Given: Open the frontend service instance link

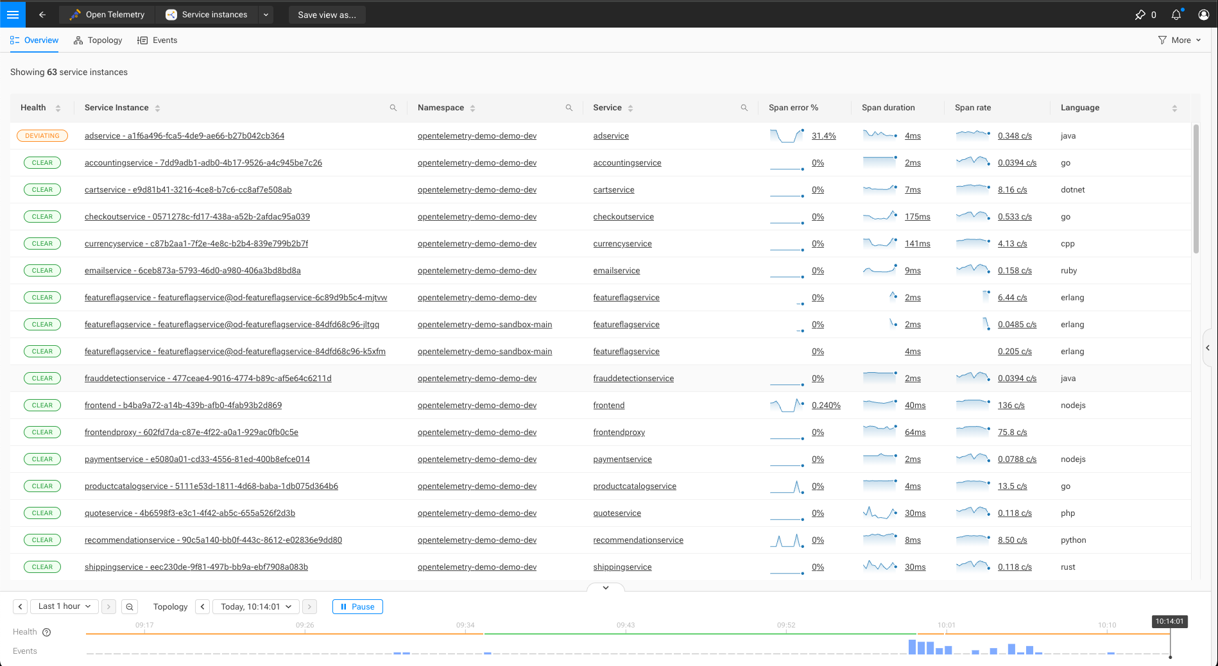Looking at the screenshot, I should coord(183,405).
